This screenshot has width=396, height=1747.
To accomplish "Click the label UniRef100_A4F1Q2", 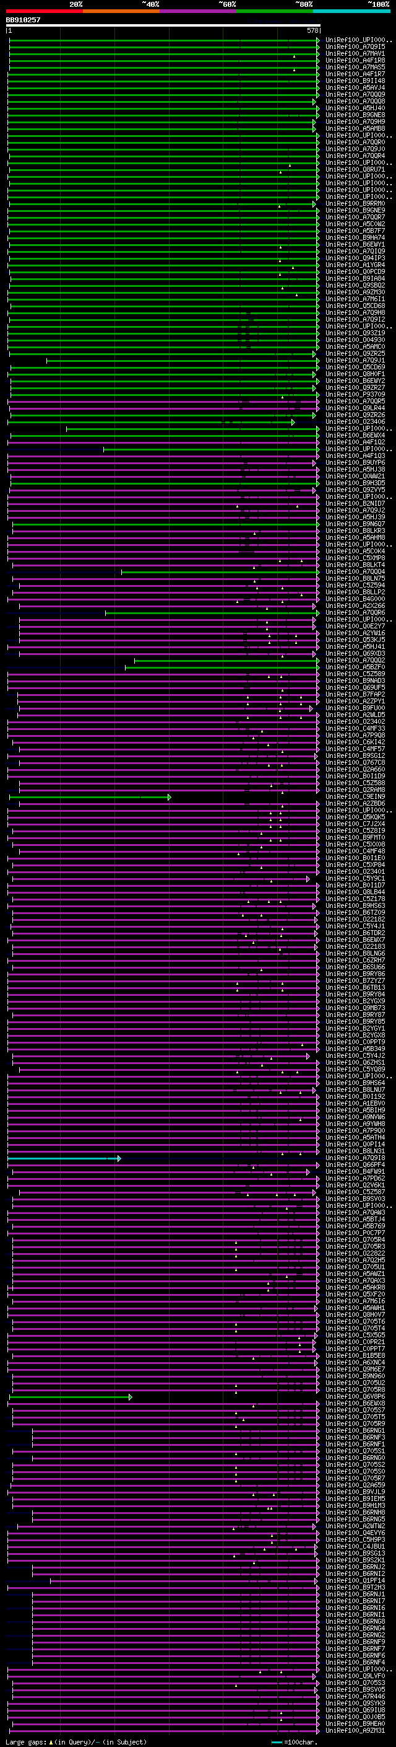I will (355, 442).
